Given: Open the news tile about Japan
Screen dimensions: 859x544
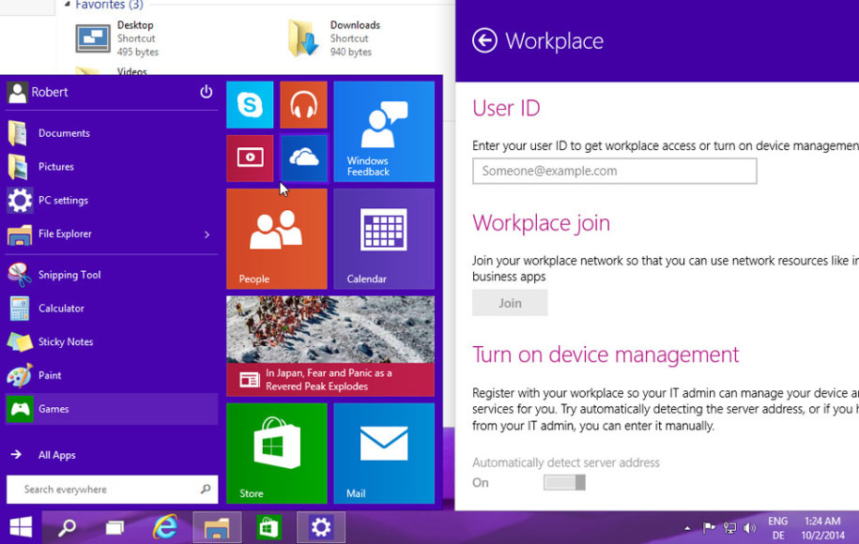Looking at the screenshot, I should [330, 346].
